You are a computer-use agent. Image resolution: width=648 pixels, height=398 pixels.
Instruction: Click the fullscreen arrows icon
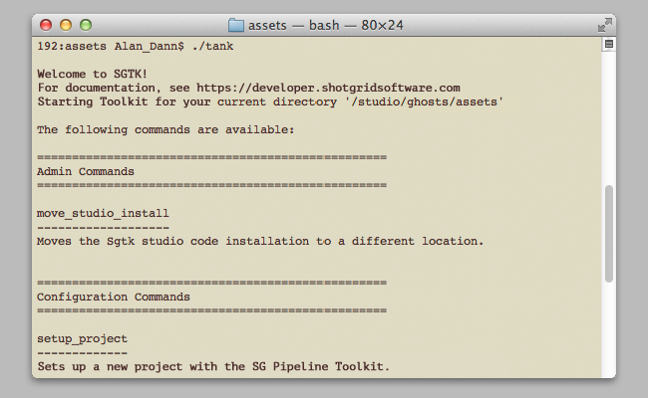point(604,25)
